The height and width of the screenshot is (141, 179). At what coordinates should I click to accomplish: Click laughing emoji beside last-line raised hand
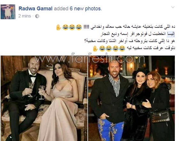pyautogui.click(x=102, y=48)
